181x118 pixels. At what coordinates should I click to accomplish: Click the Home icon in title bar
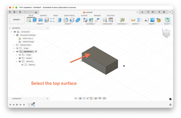coord(36,12)
